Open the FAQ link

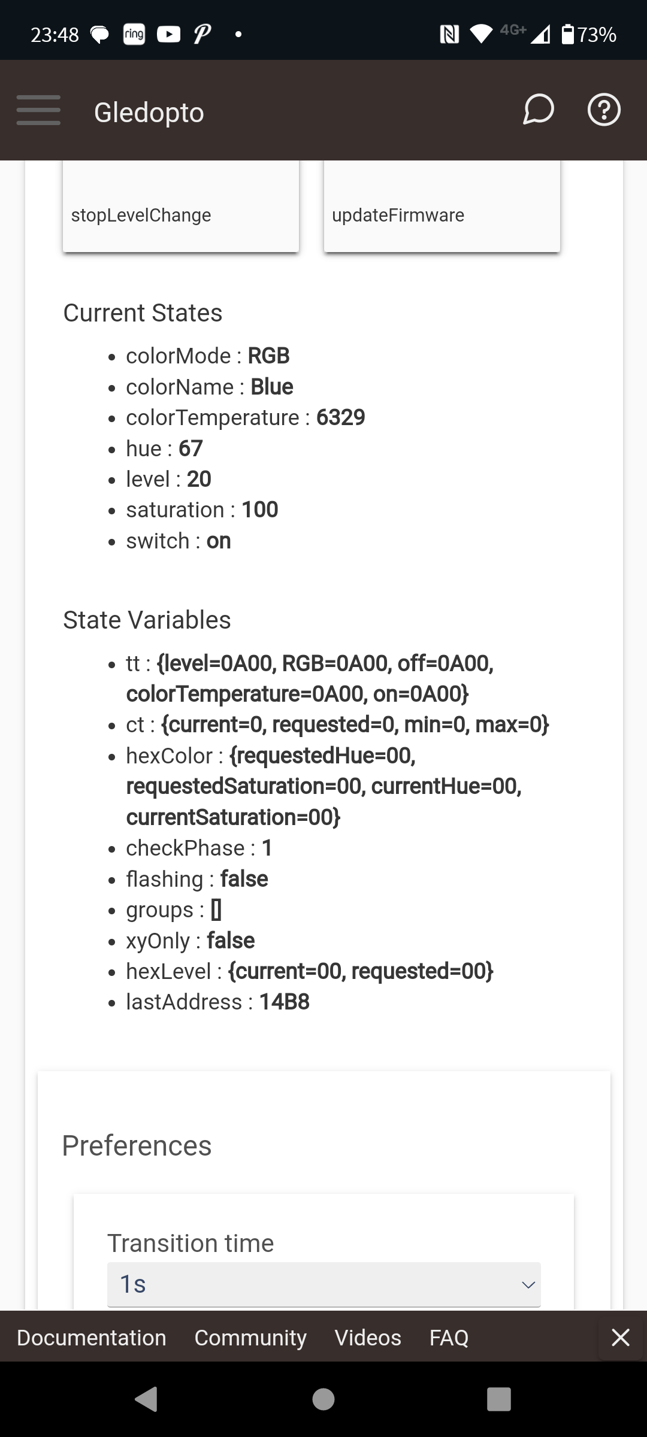(449, 1337)
